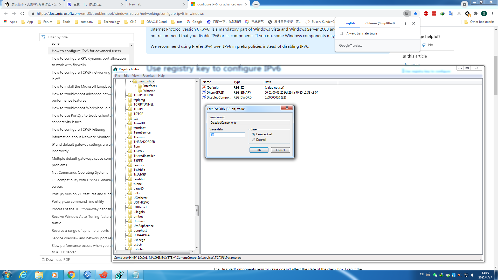Image resolution: width=498 pixels, height=280 pixels.
Task: Open the Favorites menu in Registry Editor
Action: [x=148, y=76]
